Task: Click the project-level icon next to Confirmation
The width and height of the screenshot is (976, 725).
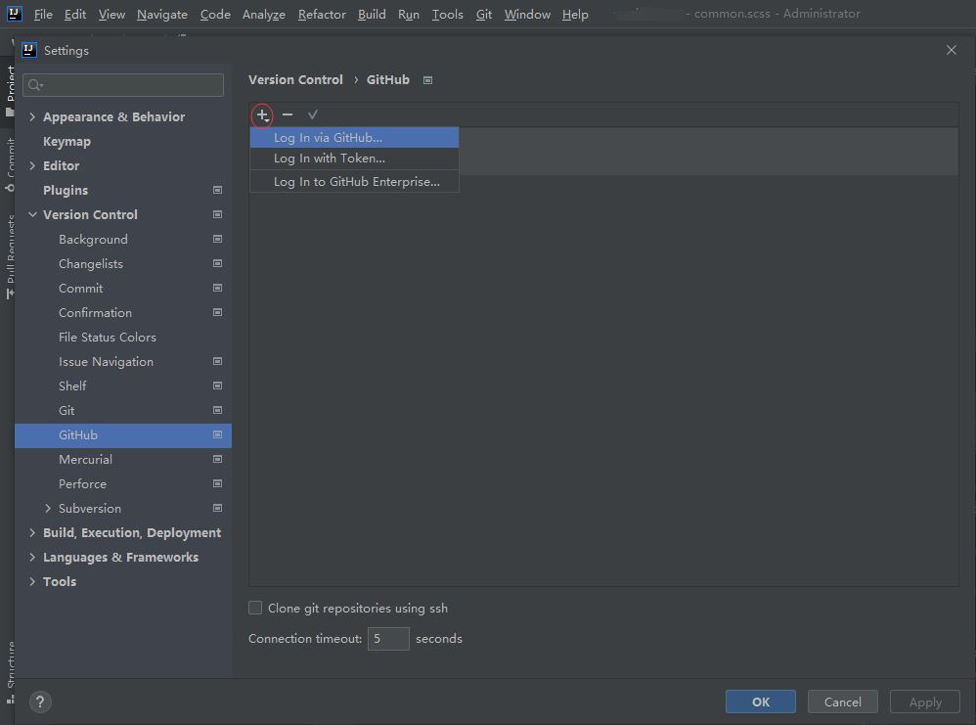Action: [x=217, y=312]
